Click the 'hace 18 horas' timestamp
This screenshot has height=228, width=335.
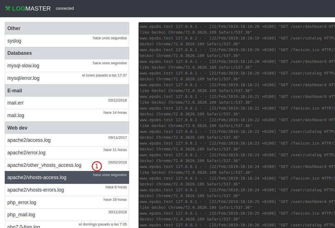(115, 200)
